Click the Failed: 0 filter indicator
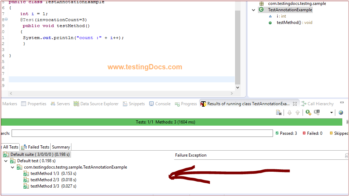This screenshot has height=196, width=349. 312,133
